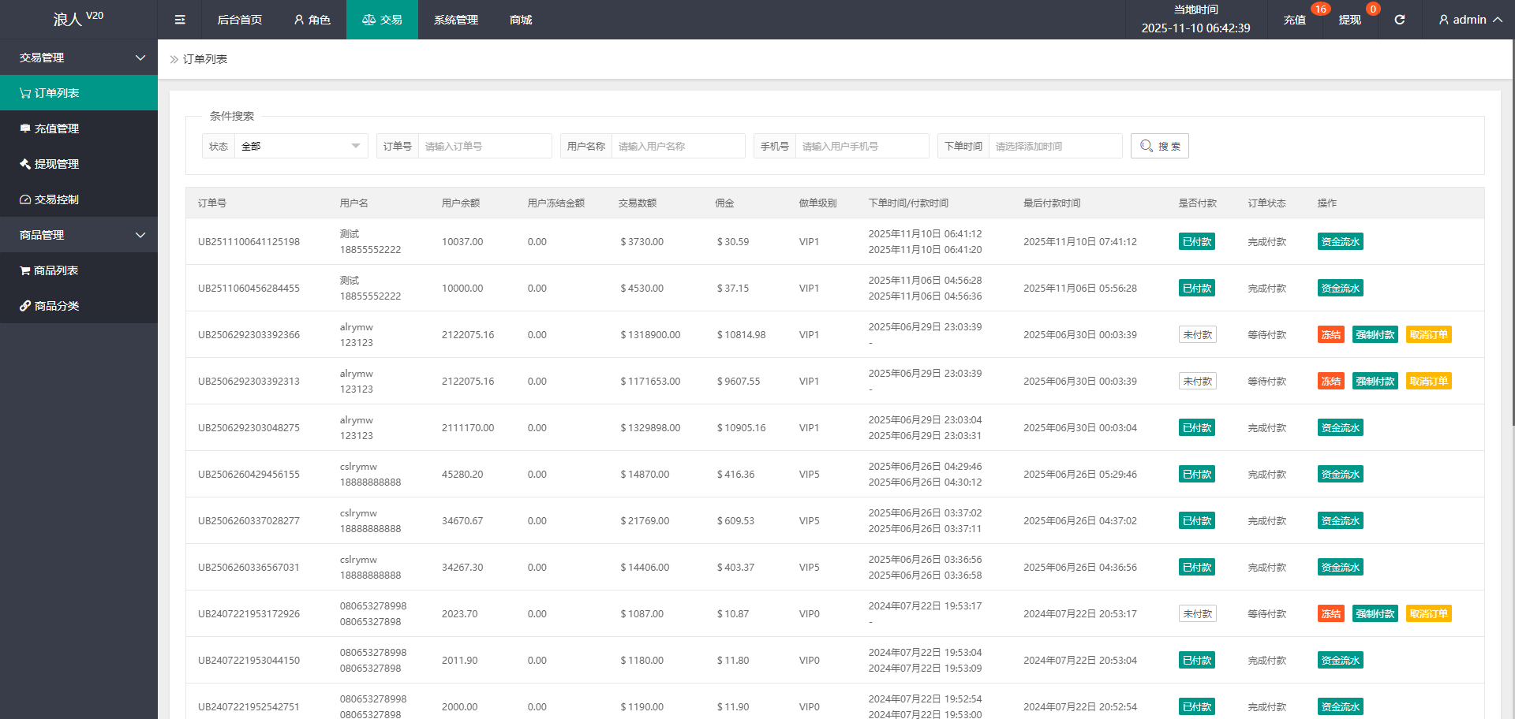The width and height of the screenshot is (1515, 719).
Task: Collapse the 商品管理 sidebar group
Action: [x=79, y=235]
